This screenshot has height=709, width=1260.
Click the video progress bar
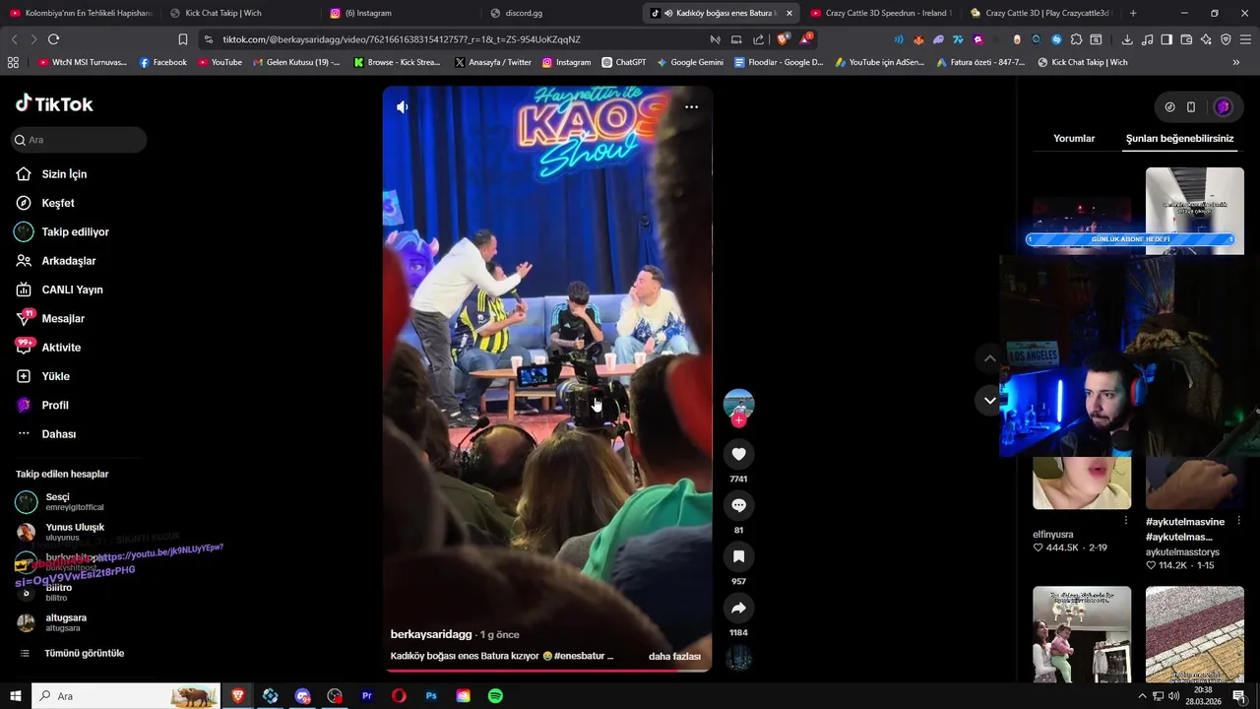pos(547,671)
